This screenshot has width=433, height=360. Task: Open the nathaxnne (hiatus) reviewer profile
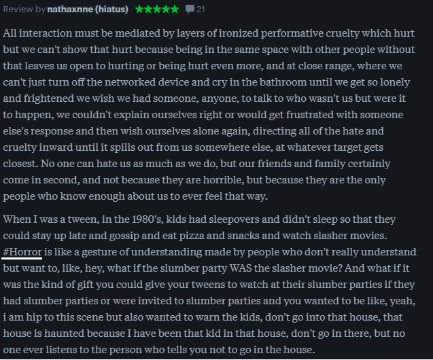click(88, 10)
